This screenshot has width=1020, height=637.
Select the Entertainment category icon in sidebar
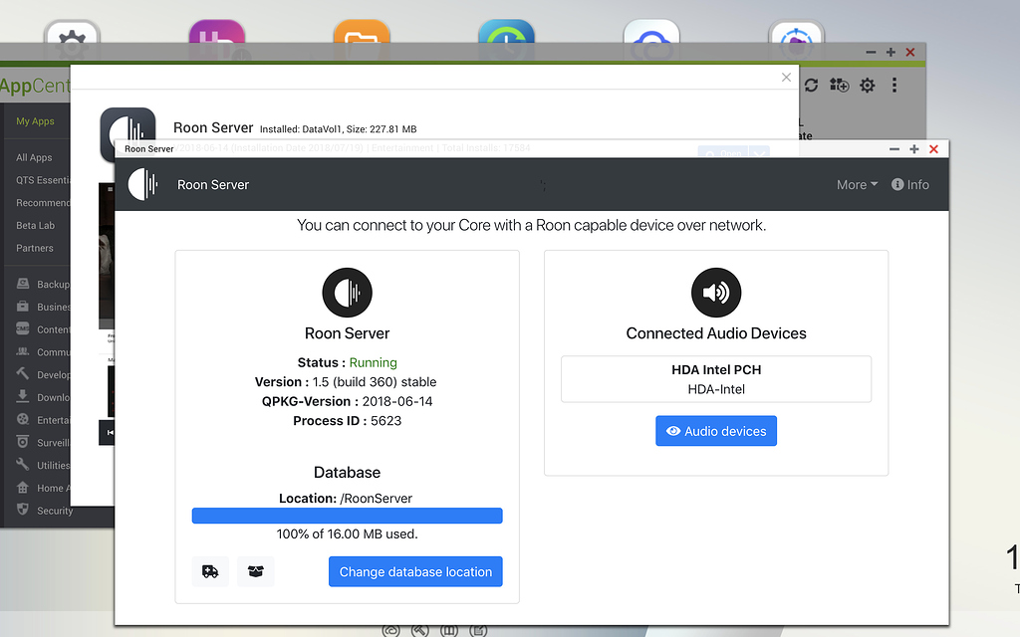tap(22, 419)
